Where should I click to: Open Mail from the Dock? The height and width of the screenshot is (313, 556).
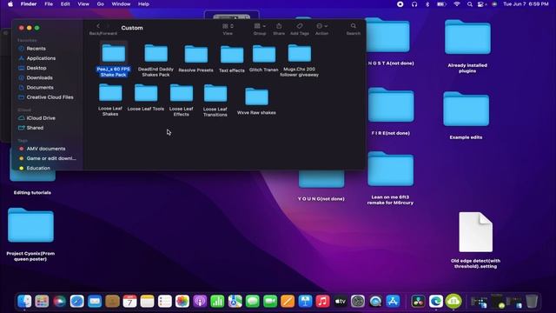point(95,302)
